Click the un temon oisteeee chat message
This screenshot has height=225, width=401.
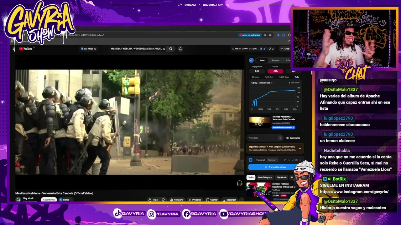(x=337, y=141)
